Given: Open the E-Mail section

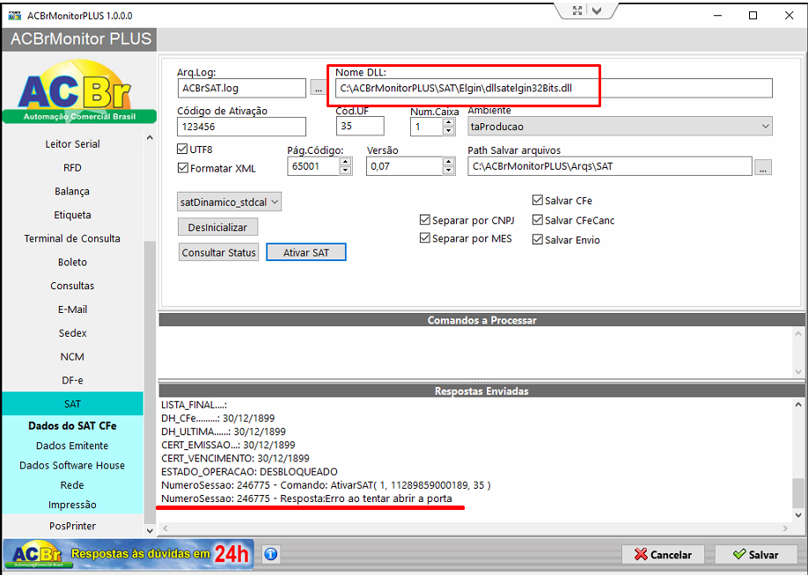Looking at the screenshot, I should click(x=73, y=309).
